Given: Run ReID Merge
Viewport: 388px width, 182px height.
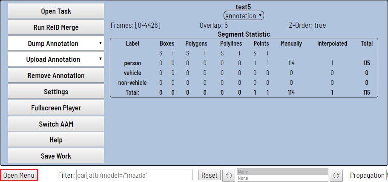Looking at the screenshot, I should point(56,27).
